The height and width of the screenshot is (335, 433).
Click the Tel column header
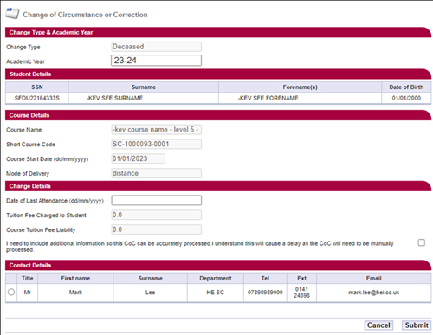click(265, 279)
